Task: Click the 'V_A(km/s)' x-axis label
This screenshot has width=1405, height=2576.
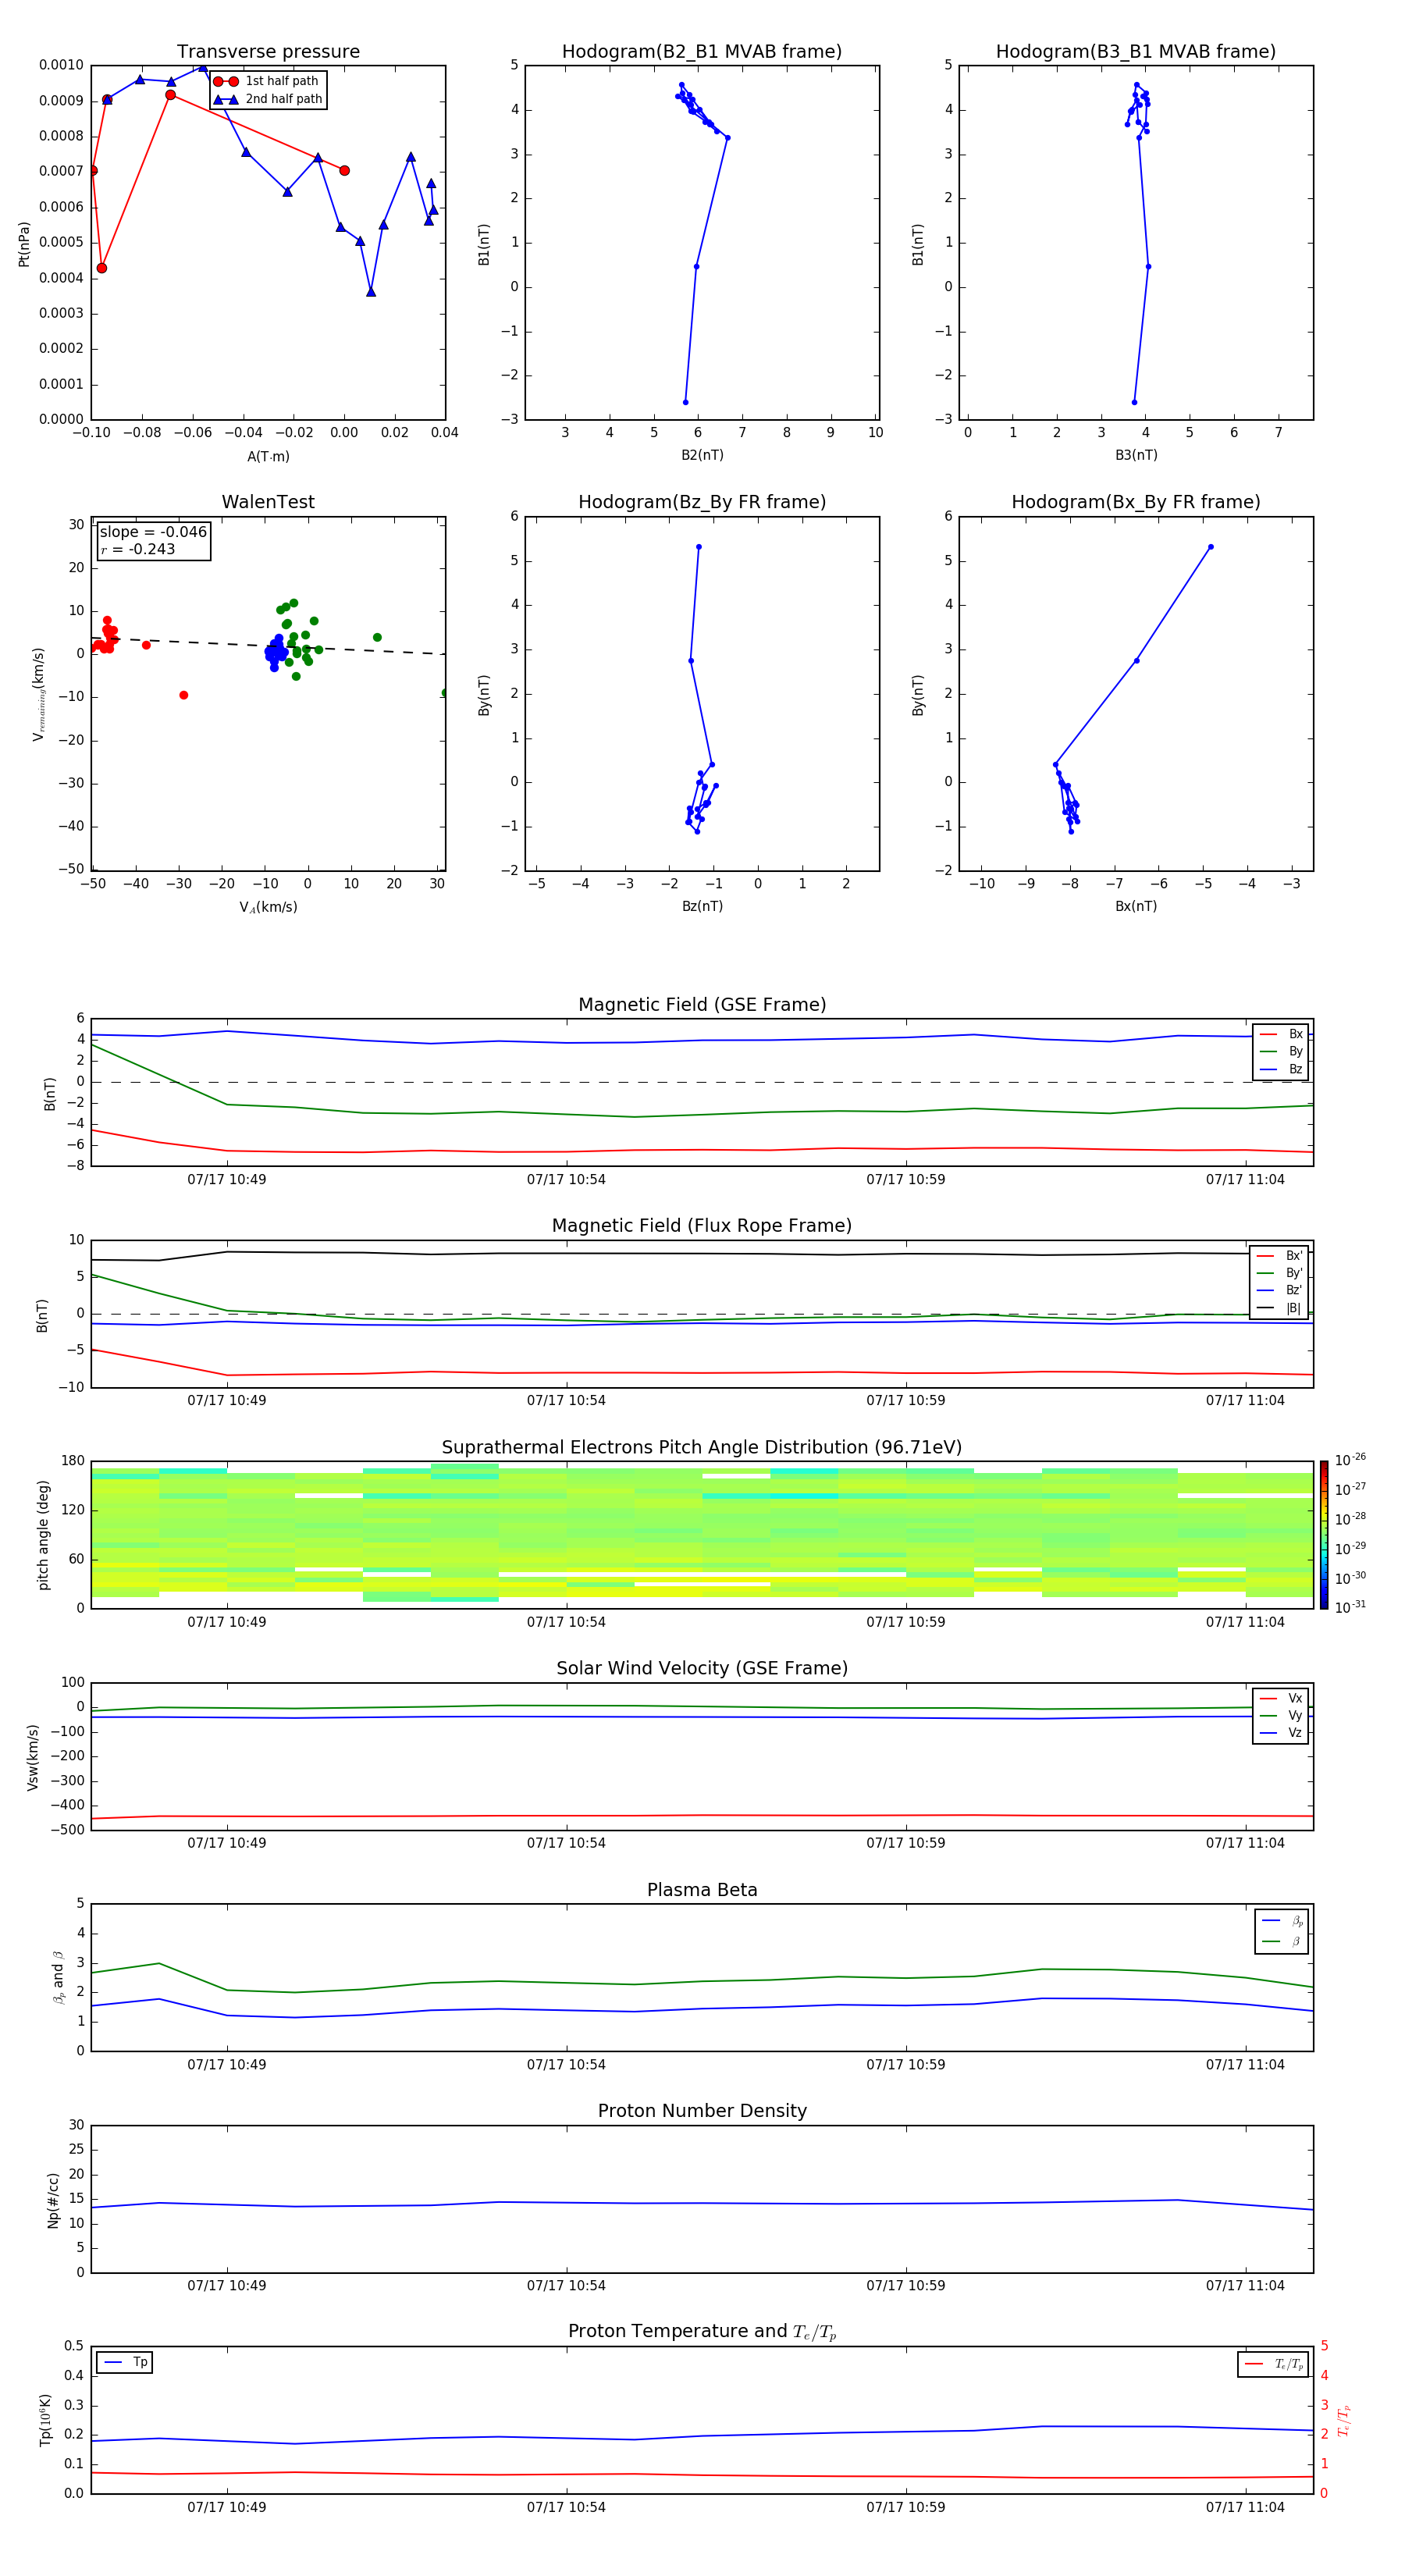Action: coord(268,907)
